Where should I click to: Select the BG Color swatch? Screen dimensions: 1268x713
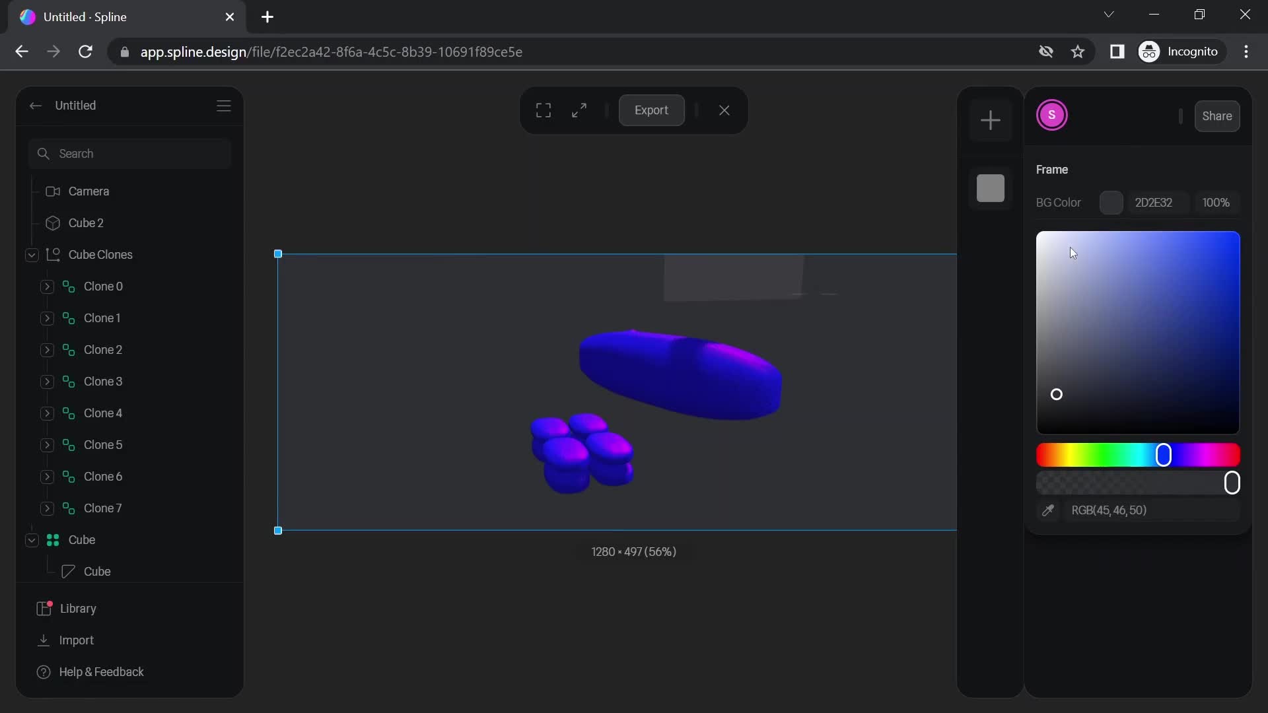coord(1112,202)
